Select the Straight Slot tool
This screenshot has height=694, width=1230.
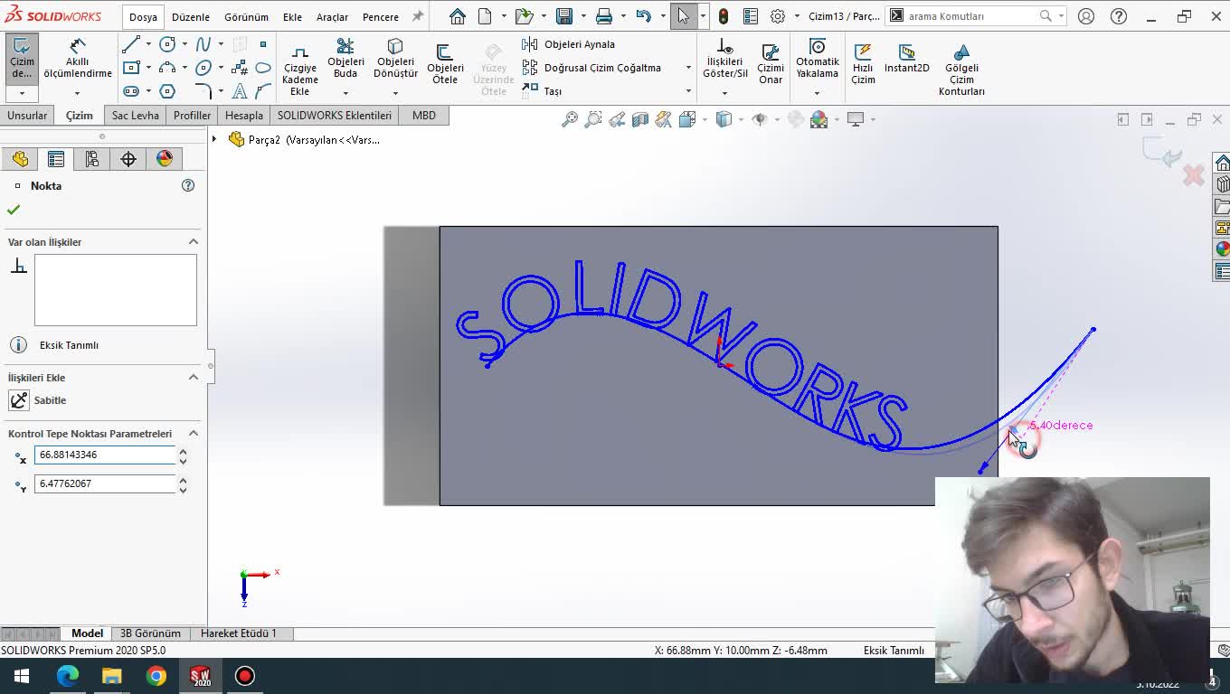(131, 91)
